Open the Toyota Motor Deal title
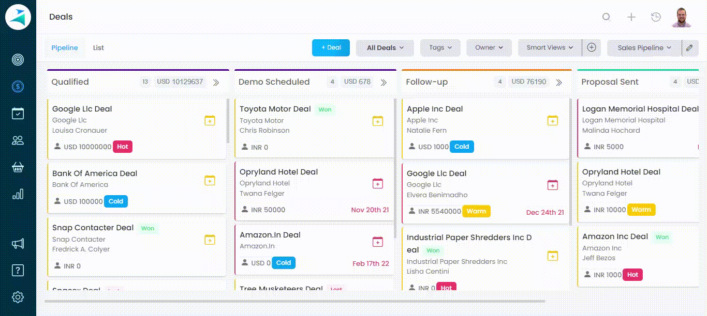The image size is (707, 316). click(275, 109)
